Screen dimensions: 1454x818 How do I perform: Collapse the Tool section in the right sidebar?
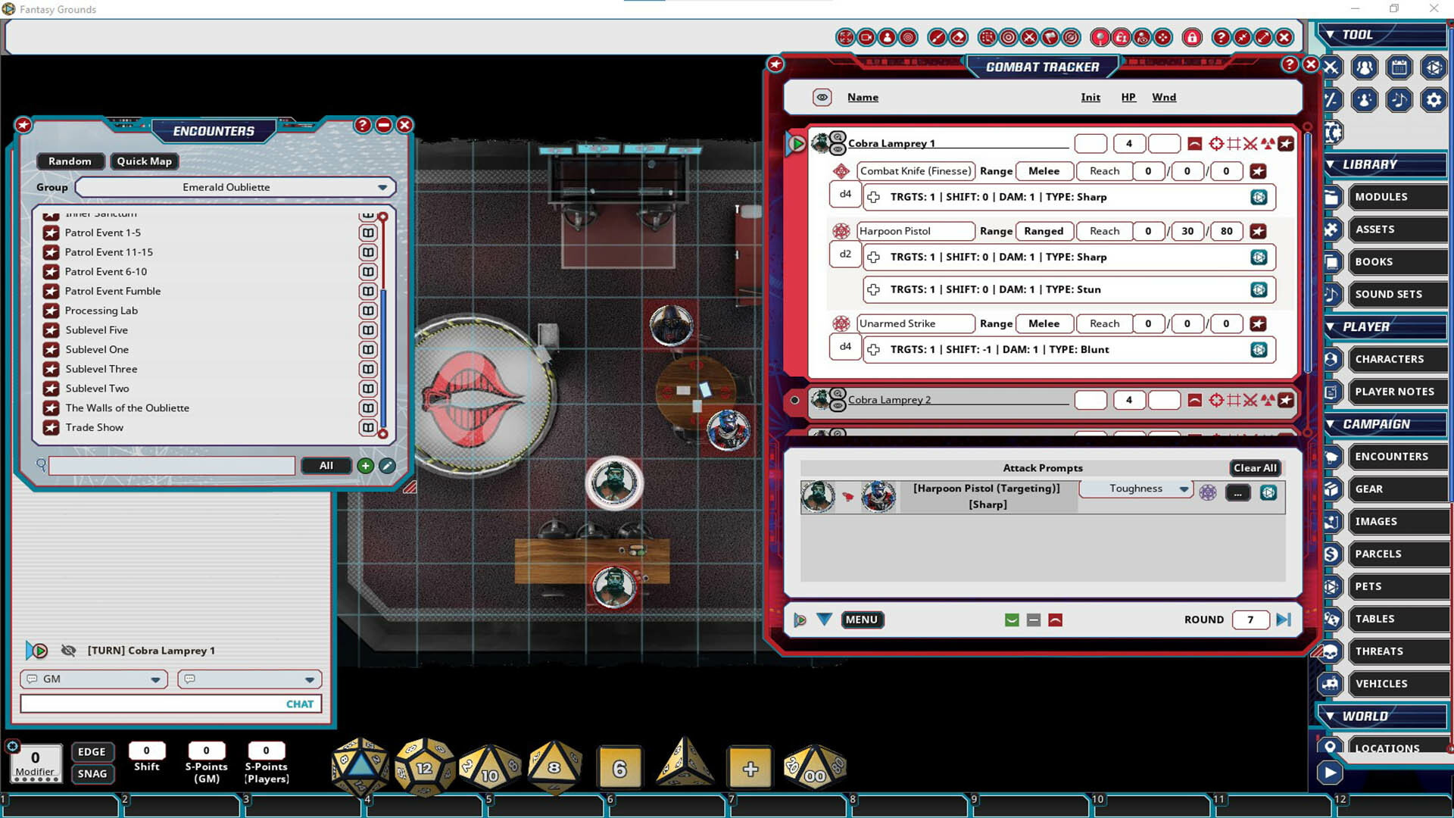pos(1332,34)
